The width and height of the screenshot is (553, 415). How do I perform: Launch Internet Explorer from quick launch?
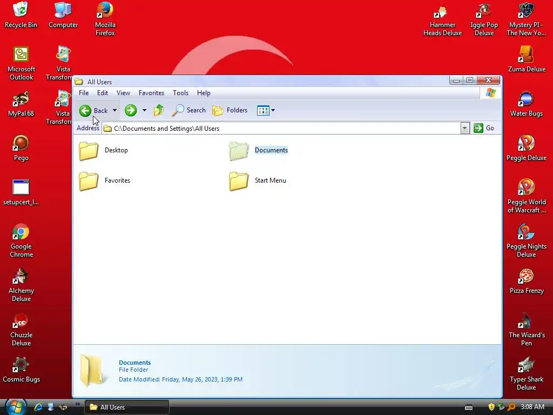click(x=38, y=407)
